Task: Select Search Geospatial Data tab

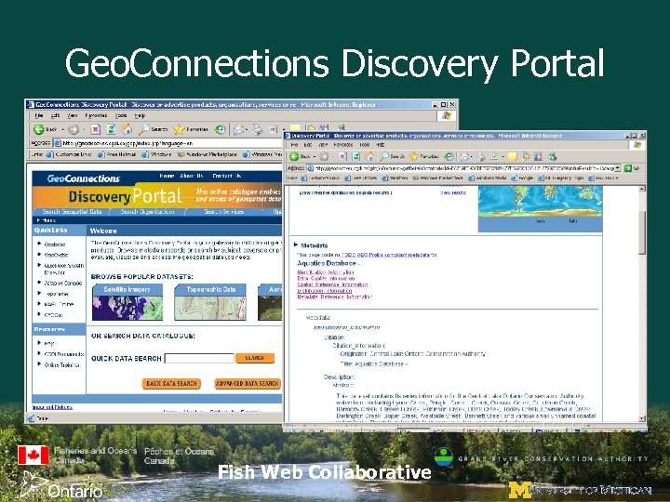Action: pyautogui.click(x=72, y=211)
